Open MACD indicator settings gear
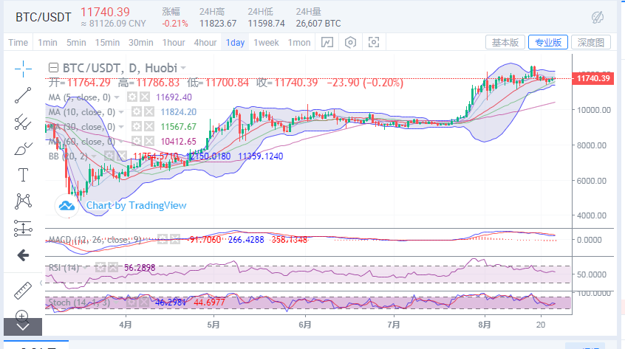Viewport: 625px width, 349px height. point(163,240)
